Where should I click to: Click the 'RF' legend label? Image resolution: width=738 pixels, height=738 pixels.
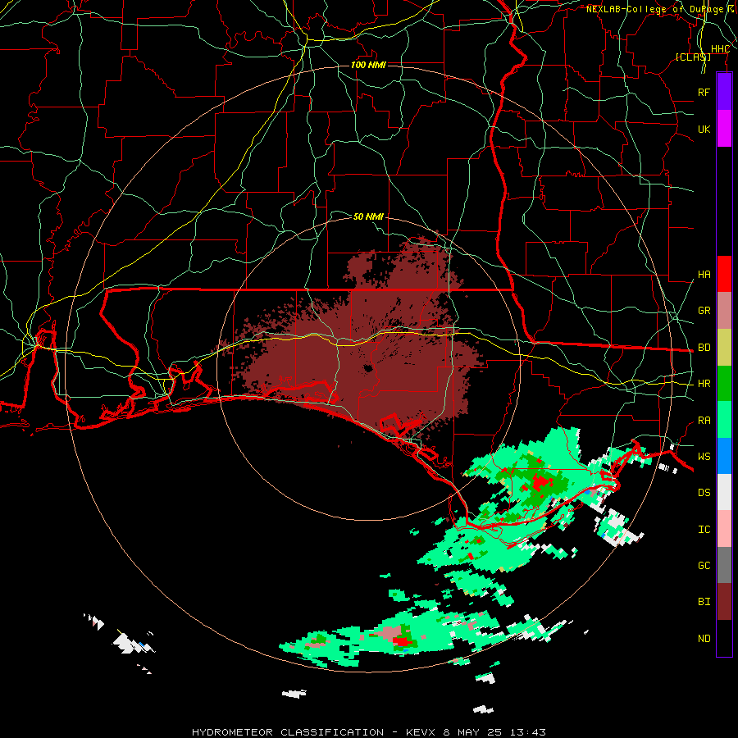(704, 92)
